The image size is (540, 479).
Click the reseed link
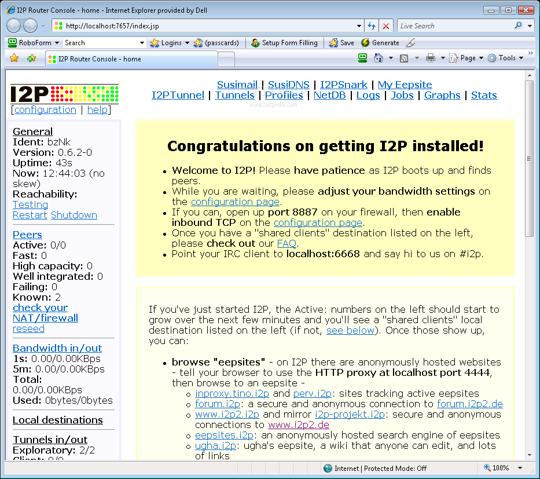point(28,329)
